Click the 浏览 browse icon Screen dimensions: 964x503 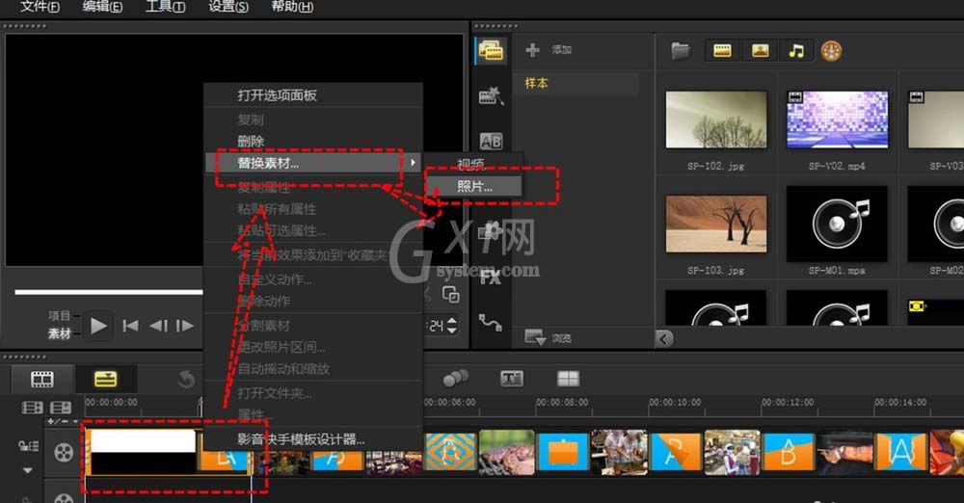[x=535, y=337]
